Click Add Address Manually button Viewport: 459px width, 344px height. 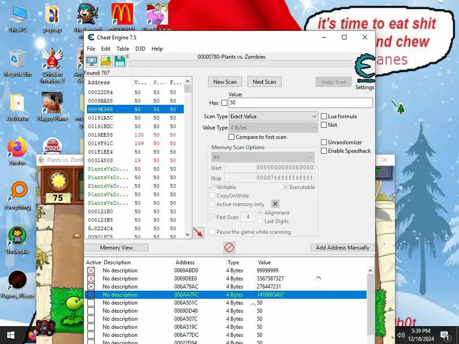(x=342, y=247)
